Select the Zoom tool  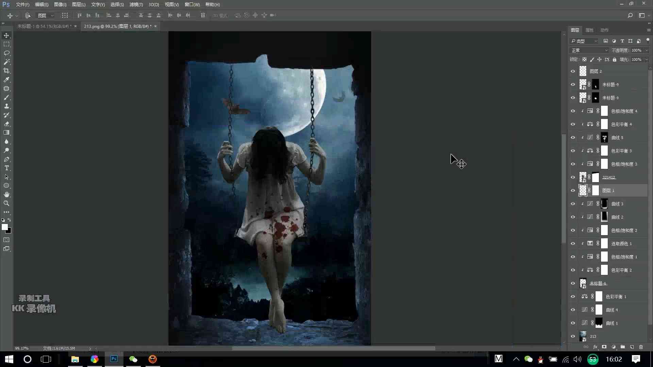tap(6, 204)
